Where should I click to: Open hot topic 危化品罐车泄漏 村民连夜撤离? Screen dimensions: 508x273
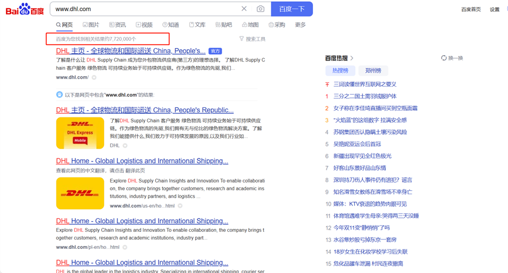pyautogui.click(x=368, y=264)
